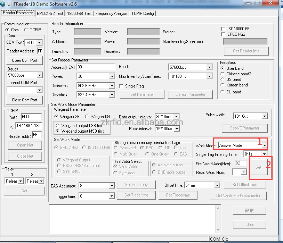The height and width of the screenshot is (243, 283).
Task: Click the UHFReader18 app icon in title bar
Action: [x=4, y=3]
